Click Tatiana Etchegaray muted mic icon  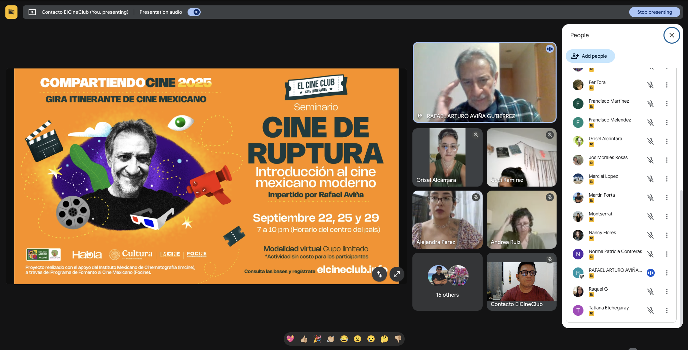click(x=650, y=310)
